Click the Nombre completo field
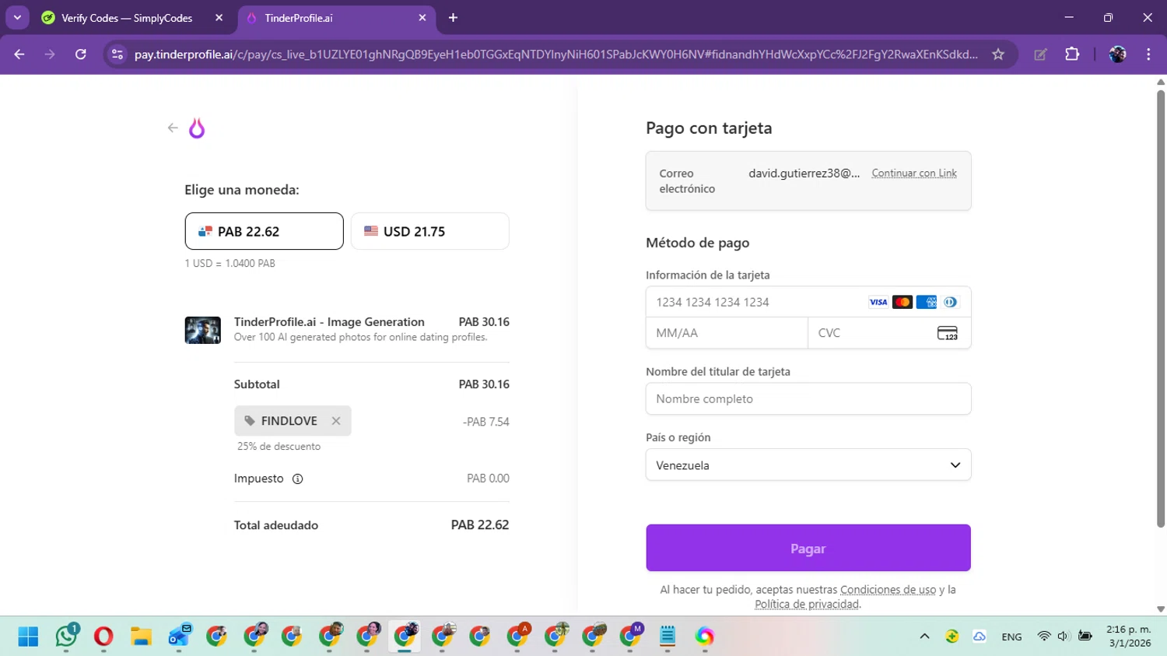This screenshot has width=1167, height=656. point(808,398)
